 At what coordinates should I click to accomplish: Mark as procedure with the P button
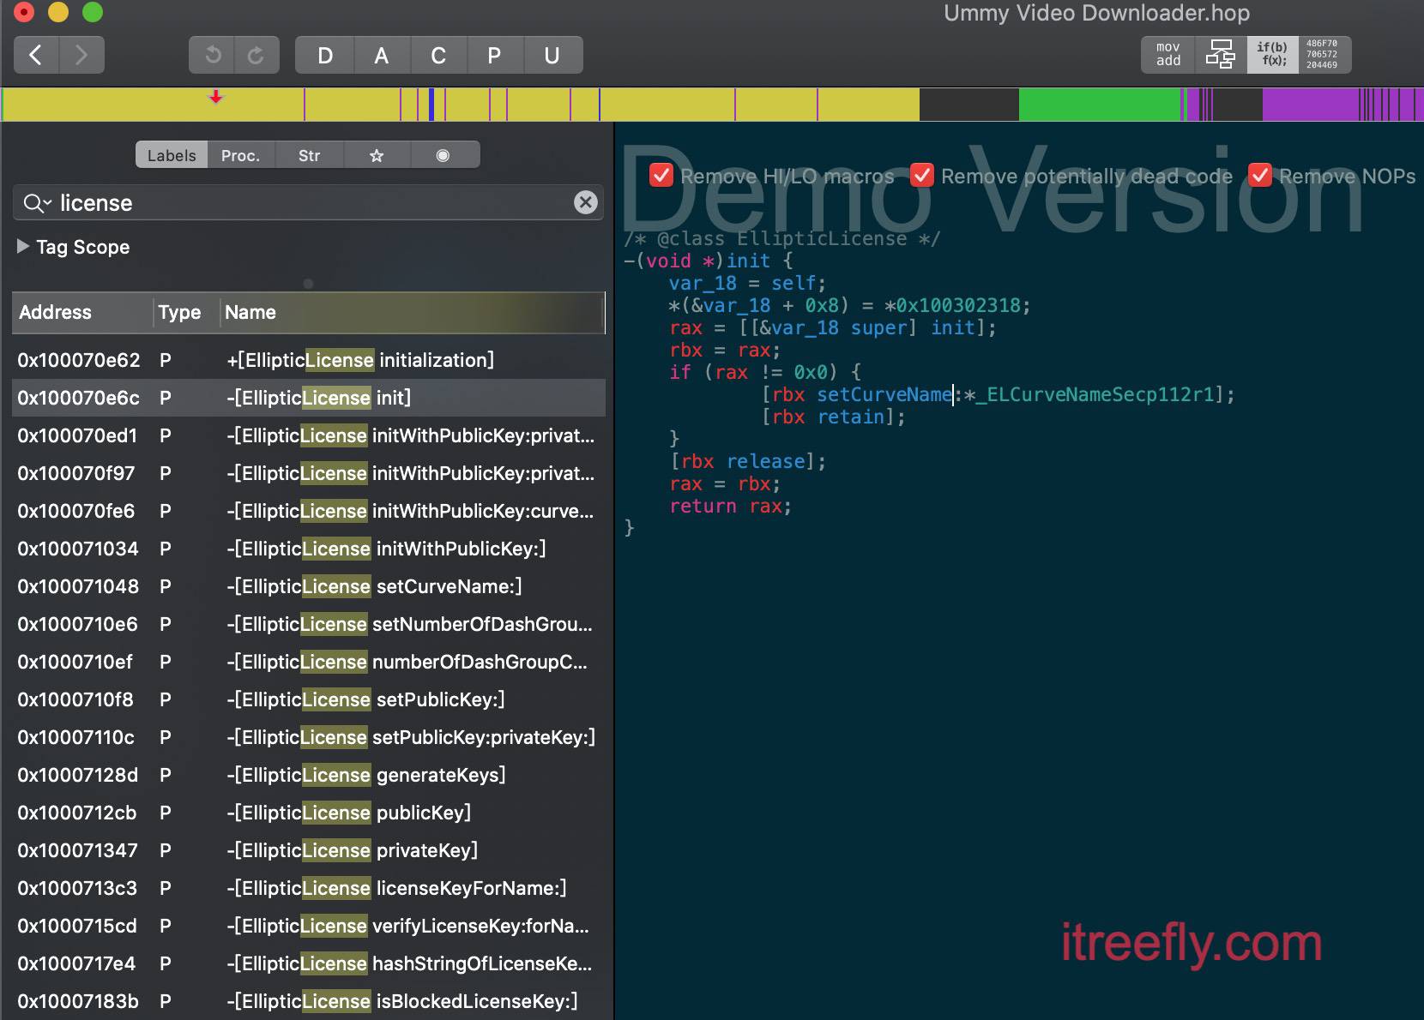coord(494,56)
